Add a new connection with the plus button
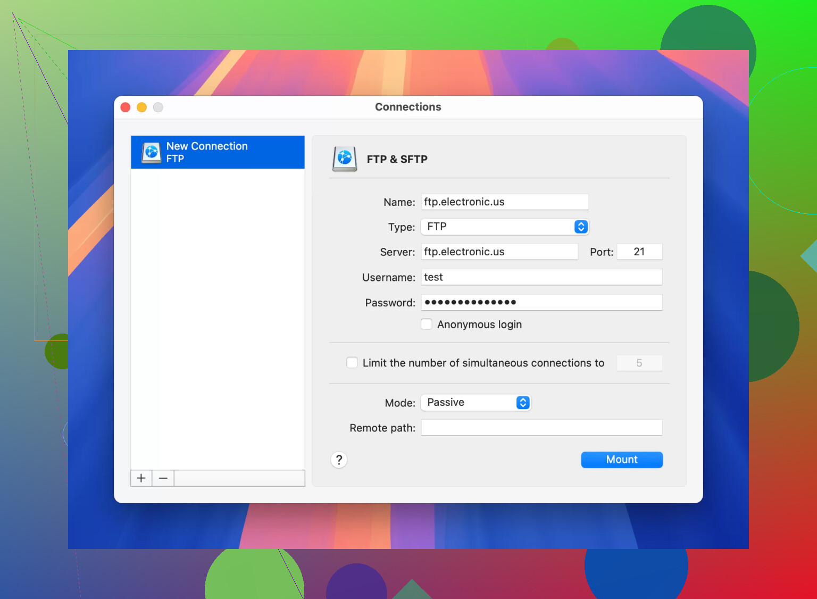 (x=141, y=478)
